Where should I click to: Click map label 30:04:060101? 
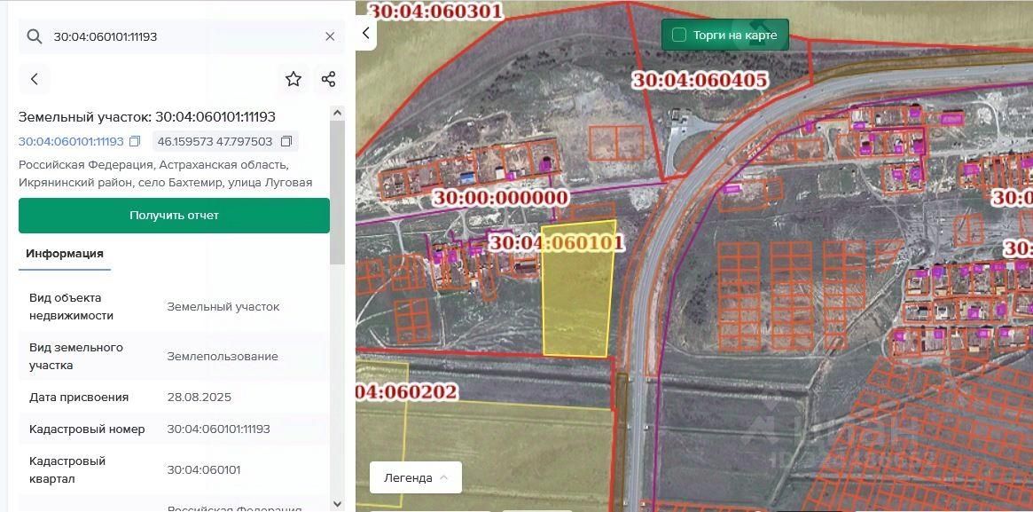pos(556,242)
